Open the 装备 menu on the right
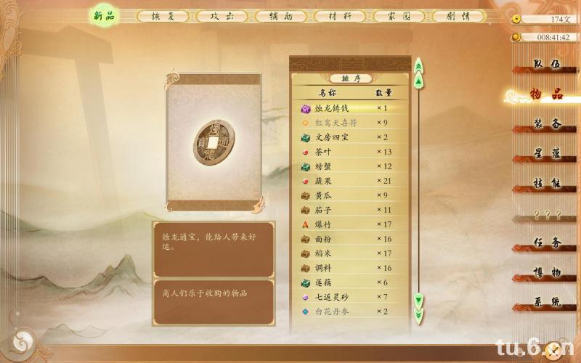Image resolution: width=581 pixels, height=363 pixels. point(547,124)
